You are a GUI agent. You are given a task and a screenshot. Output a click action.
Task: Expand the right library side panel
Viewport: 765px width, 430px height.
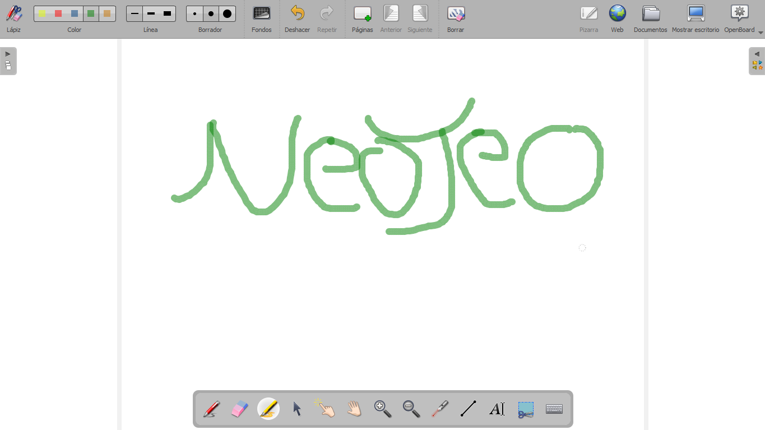pyautogui.click(x=757, y=61)
